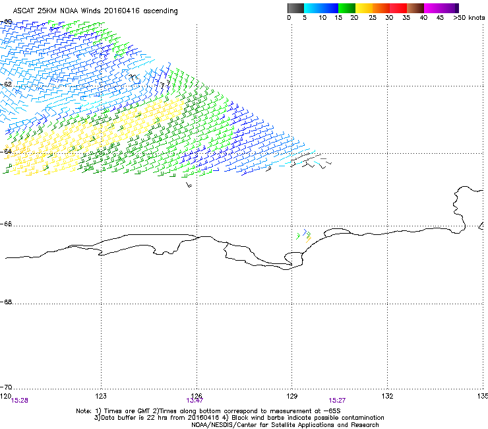488x429 pixels.
Task: Click the 'Note: 1) Times are GMT' line
Action: pos(208,411)
